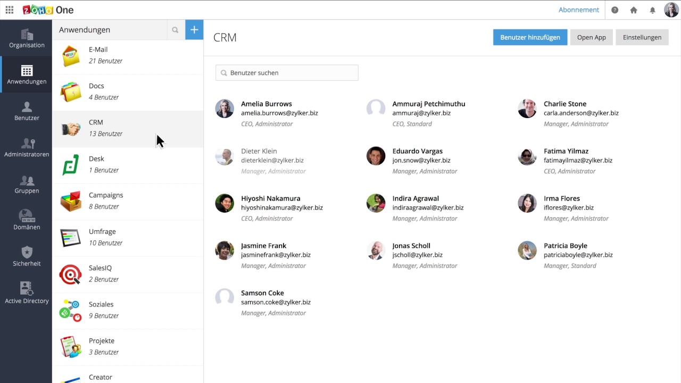
Task: Open Active Directory in the sidebar
Action: click(27, 293)
